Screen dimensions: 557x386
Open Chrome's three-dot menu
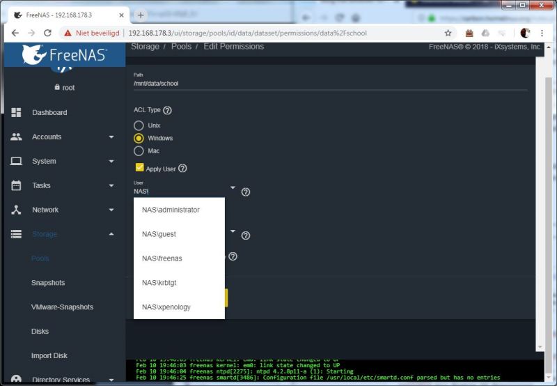542,33
